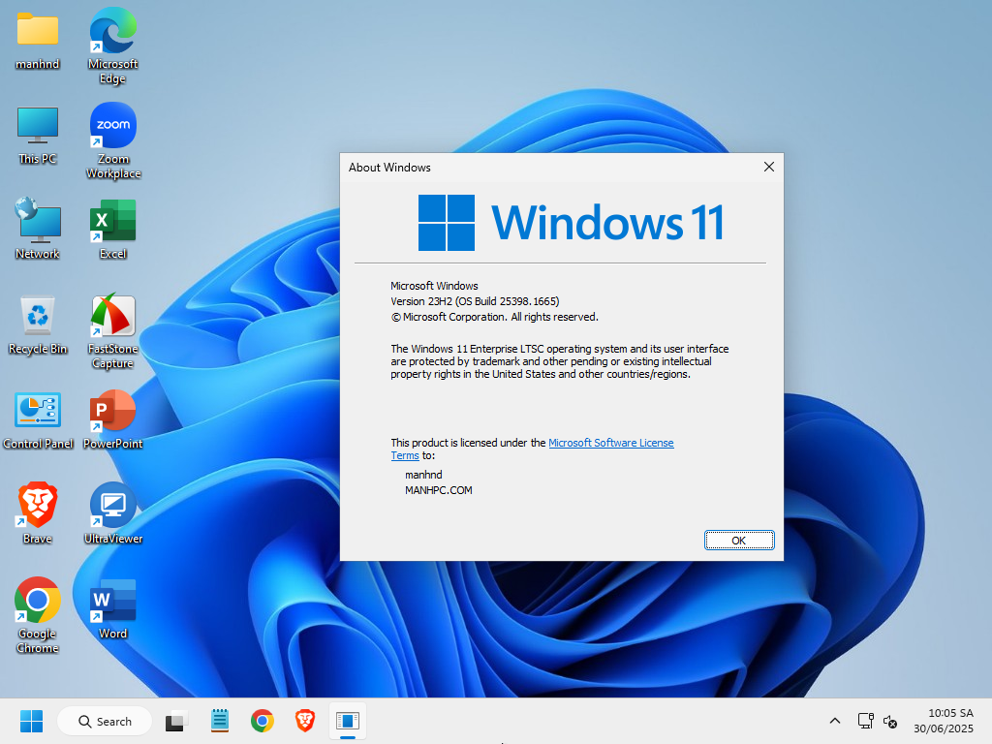Click the Control Panel desktop icon
The height and width of the screenshot is (744, 992).
(x=38, y=412)
